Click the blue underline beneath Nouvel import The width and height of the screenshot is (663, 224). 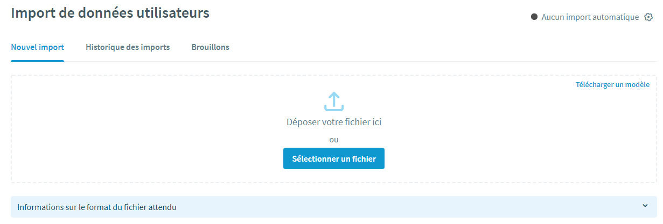(37, 61)
